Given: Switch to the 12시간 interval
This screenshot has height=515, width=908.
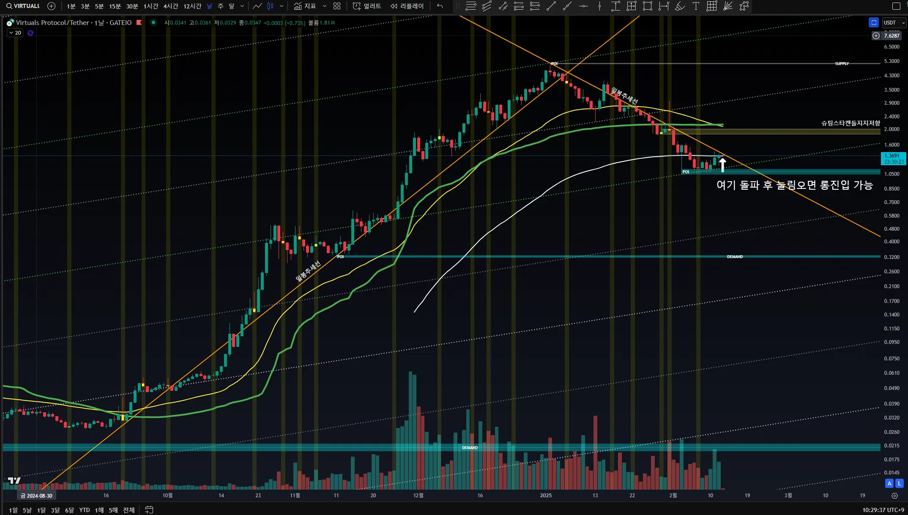Looking at the screenshot, I should (192, 6).
